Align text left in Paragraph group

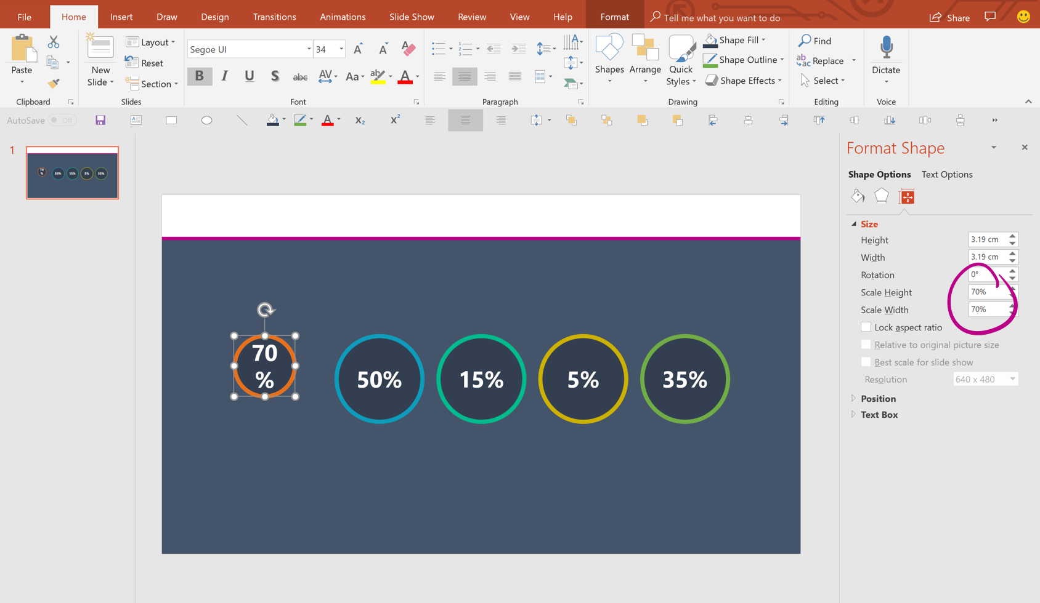439,76
